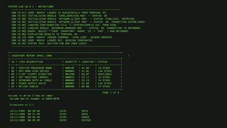Click the LOCATION column header
This screenshot has height=128, width=227.
88,62
